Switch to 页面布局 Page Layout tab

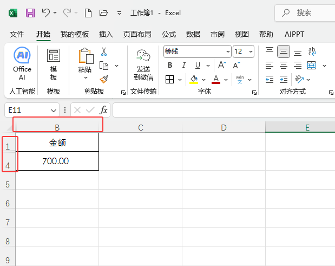137,34
